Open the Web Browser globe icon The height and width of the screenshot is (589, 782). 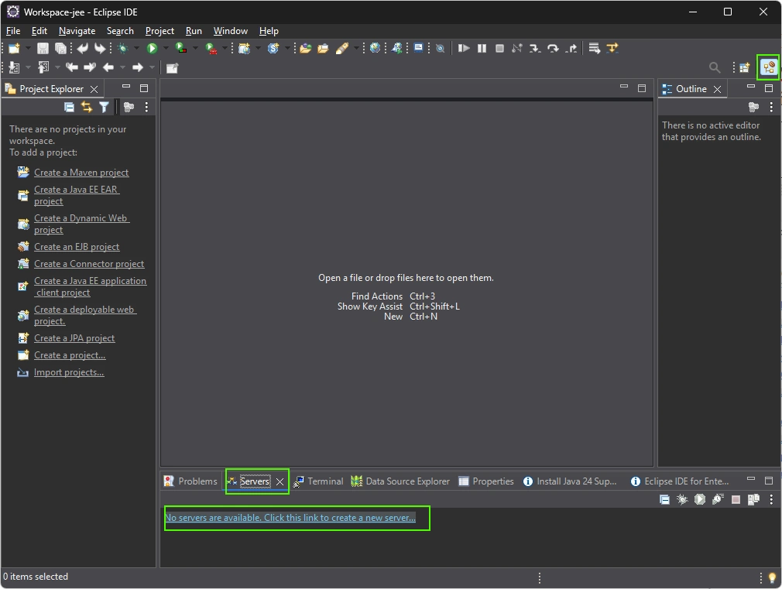(x=375, y=49)
